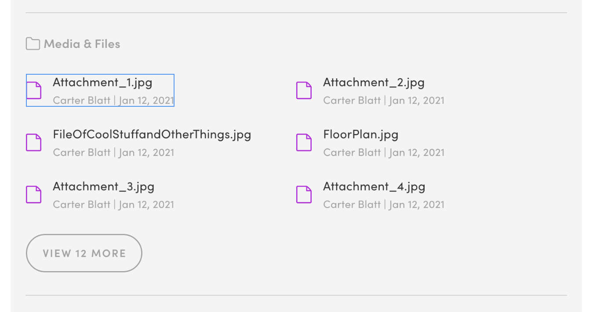The height and width of the screenshot is (312, 589).
Task: Open FileOfCoolStuffandOtherThings.jpg file name
Action: click(x=152, y=134)
